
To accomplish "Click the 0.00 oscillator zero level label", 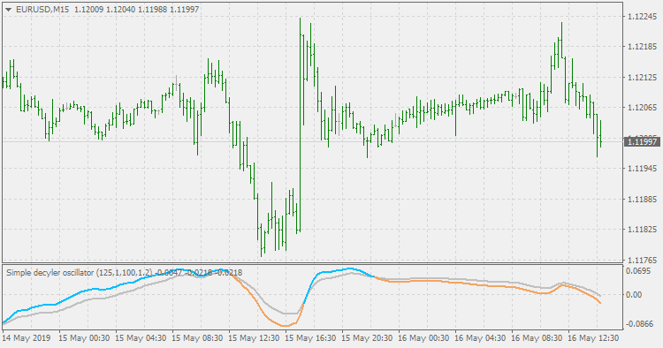I will [634, 294].
